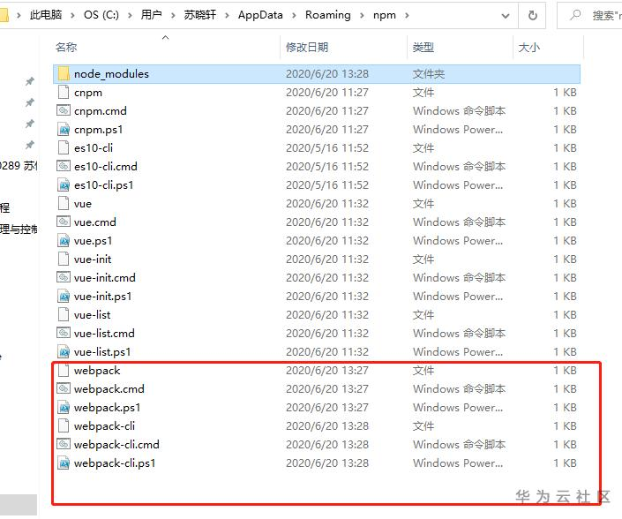Go to 用户 breadcrumb segment
The height and width of the screenshot is (519, 622).
(x=151, y=15)
